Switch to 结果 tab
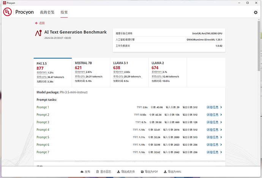This screenshot has height=178, width=262. click(x=64, y=12)
